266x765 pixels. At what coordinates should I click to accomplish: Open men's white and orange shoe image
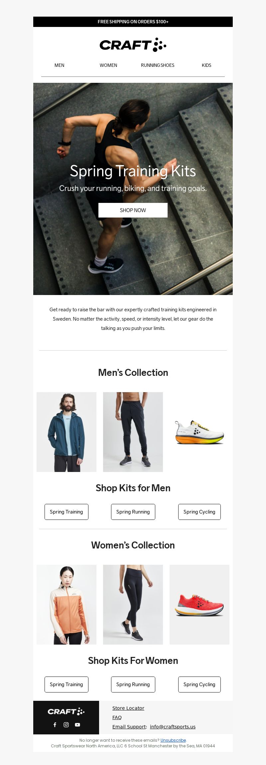[199, 432]
